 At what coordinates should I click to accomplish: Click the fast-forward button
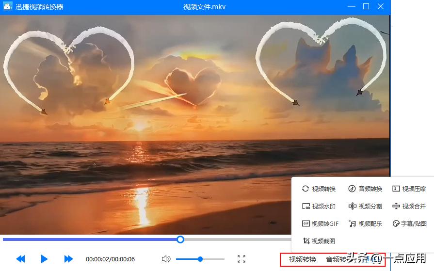(x=68, y=259)
